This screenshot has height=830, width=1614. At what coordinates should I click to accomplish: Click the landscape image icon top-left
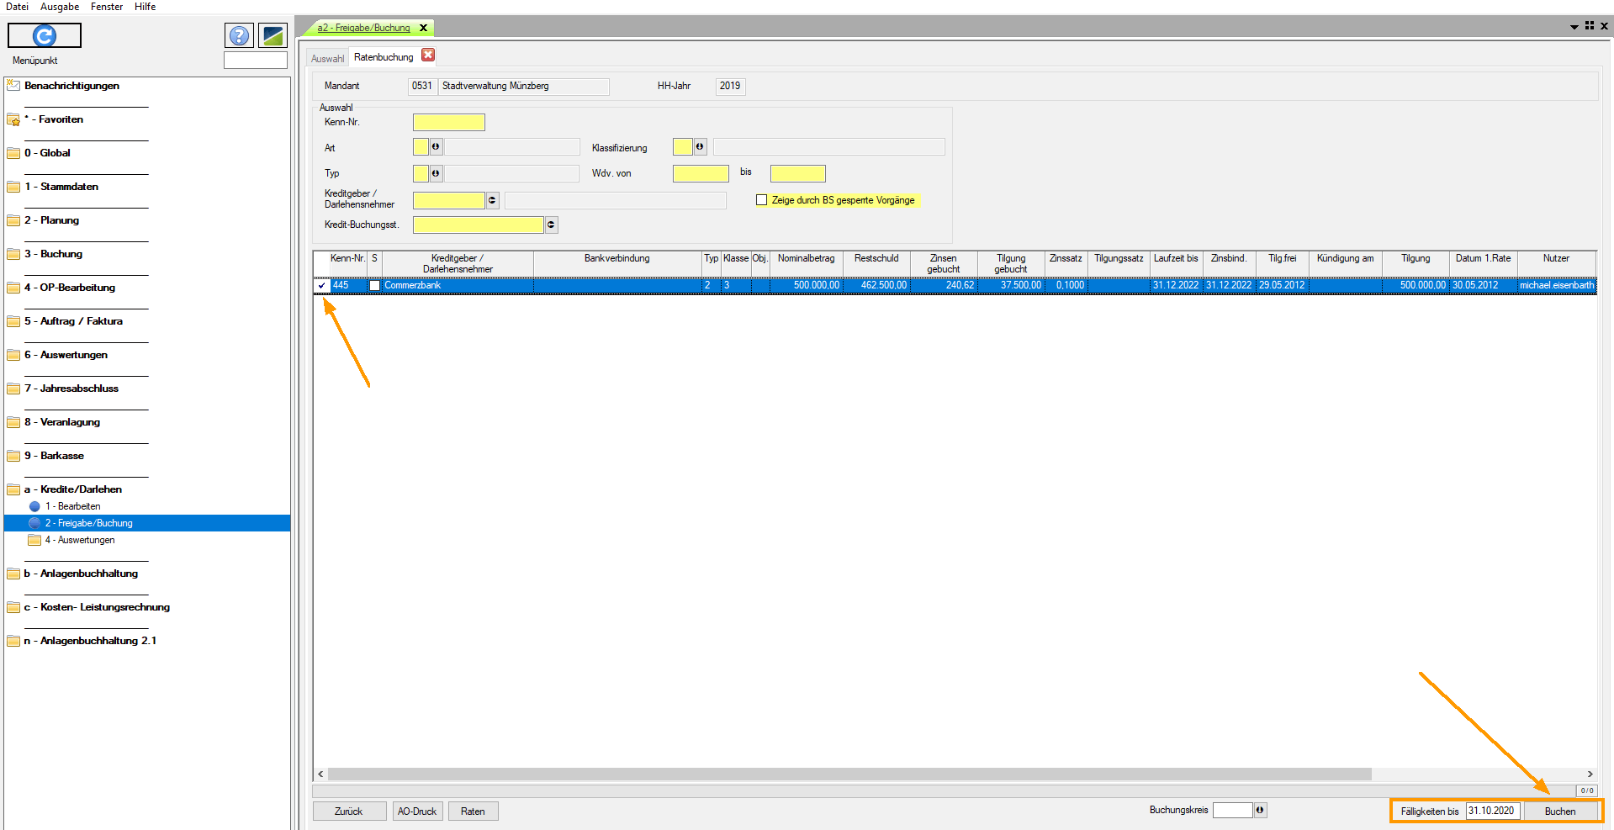[x=273, y=35]
